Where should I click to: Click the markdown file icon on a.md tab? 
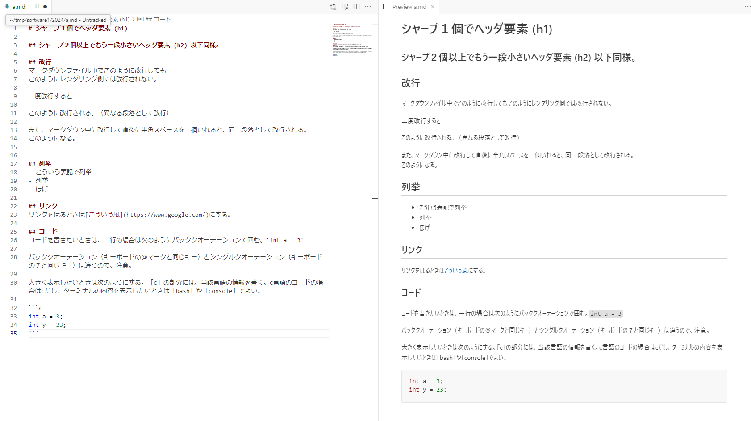click(7, 7)
